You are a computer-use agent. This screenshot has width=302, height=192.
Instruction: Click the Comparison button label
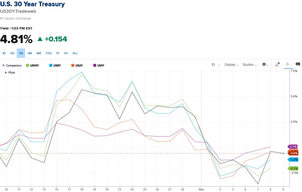tap(14, 65)
